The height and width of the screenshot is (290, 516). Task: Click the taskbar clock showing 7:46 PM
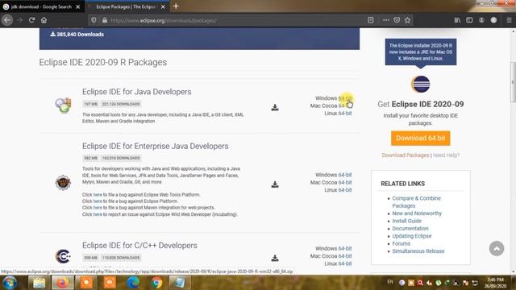pos(496,283)
